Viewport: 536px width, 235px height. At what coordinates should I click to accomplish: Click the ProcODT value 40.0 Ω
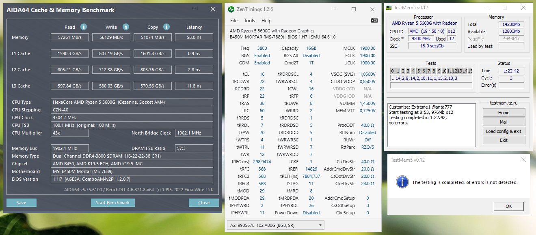pos(368,125)
